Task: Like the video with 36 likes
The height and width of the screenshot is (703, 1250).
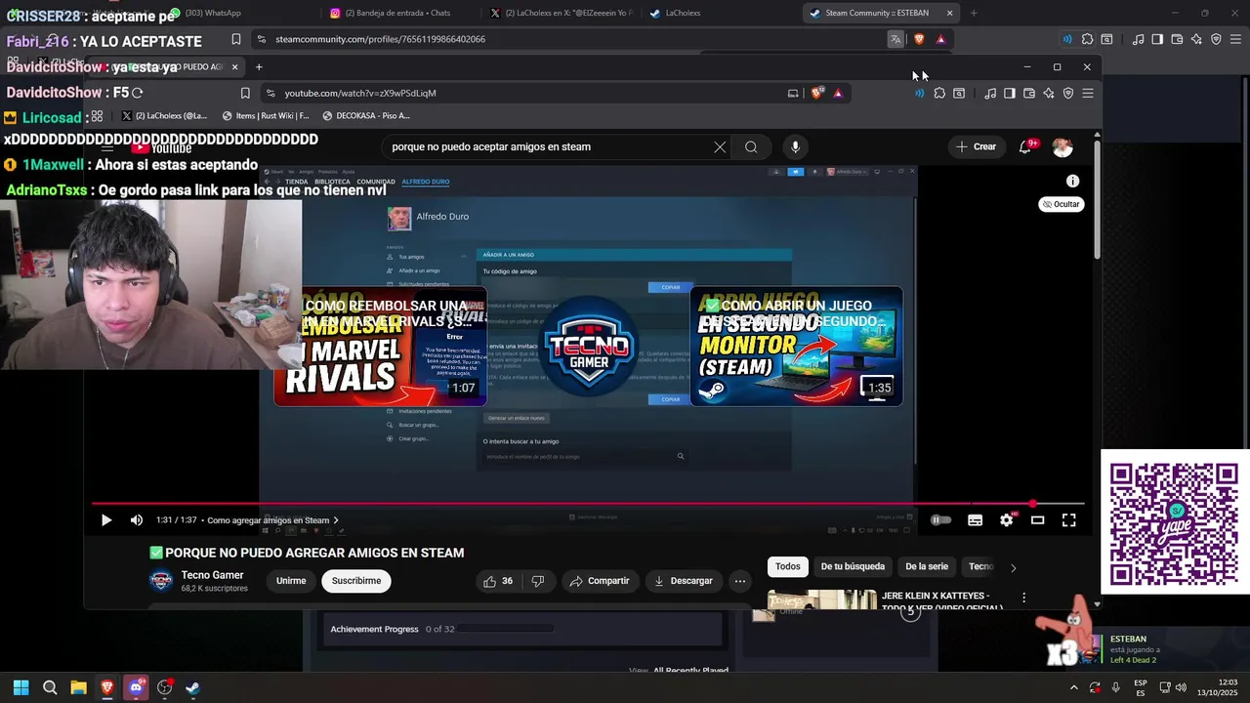Action: click(x=498, y=581)
